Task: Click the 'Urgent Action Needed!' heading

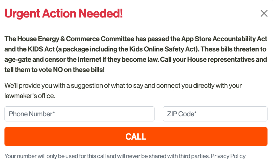Action: point(64,14)
